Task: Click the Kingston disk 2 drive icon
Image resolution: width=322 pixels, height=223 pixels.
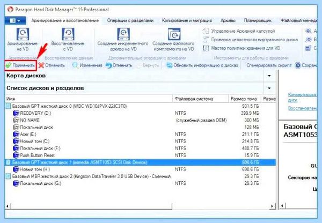Action: click(8, 176)
